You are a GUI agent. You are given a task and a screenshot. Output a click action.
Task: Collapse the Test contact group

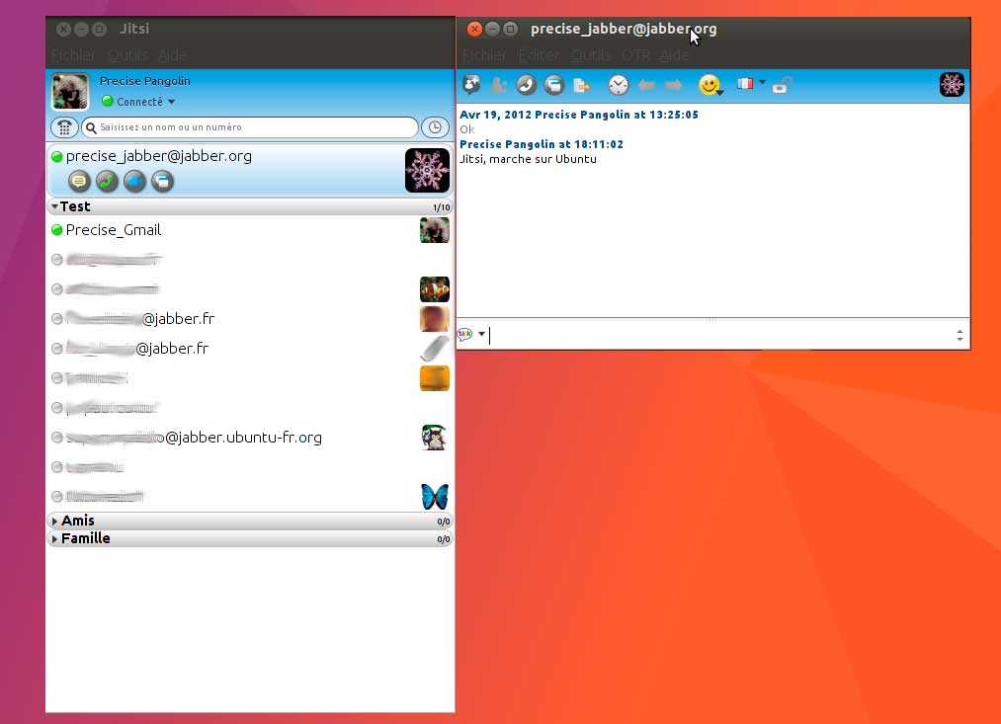click(x=55, y=207)
